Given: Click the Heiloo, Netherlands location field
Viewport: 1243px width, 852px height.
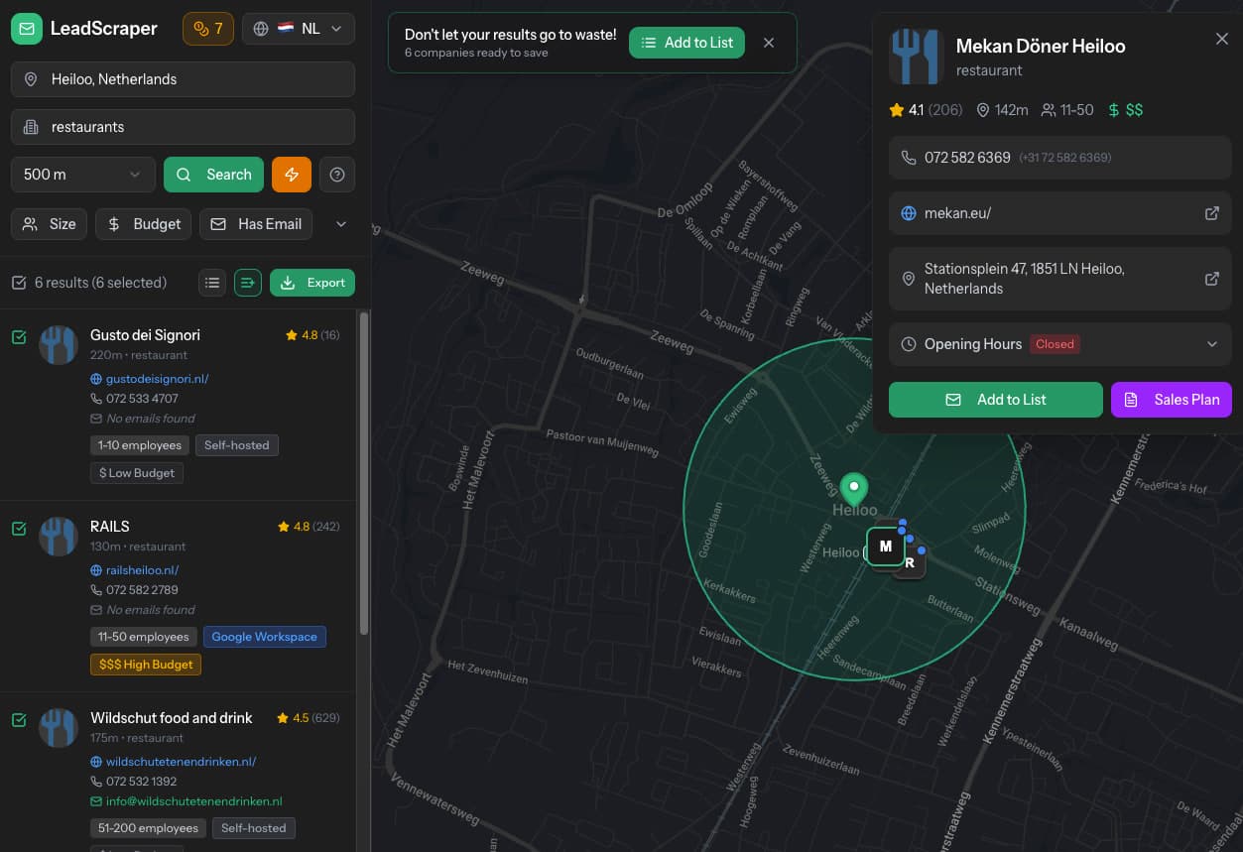Looking at the screenshot, I should pos(183,79).
